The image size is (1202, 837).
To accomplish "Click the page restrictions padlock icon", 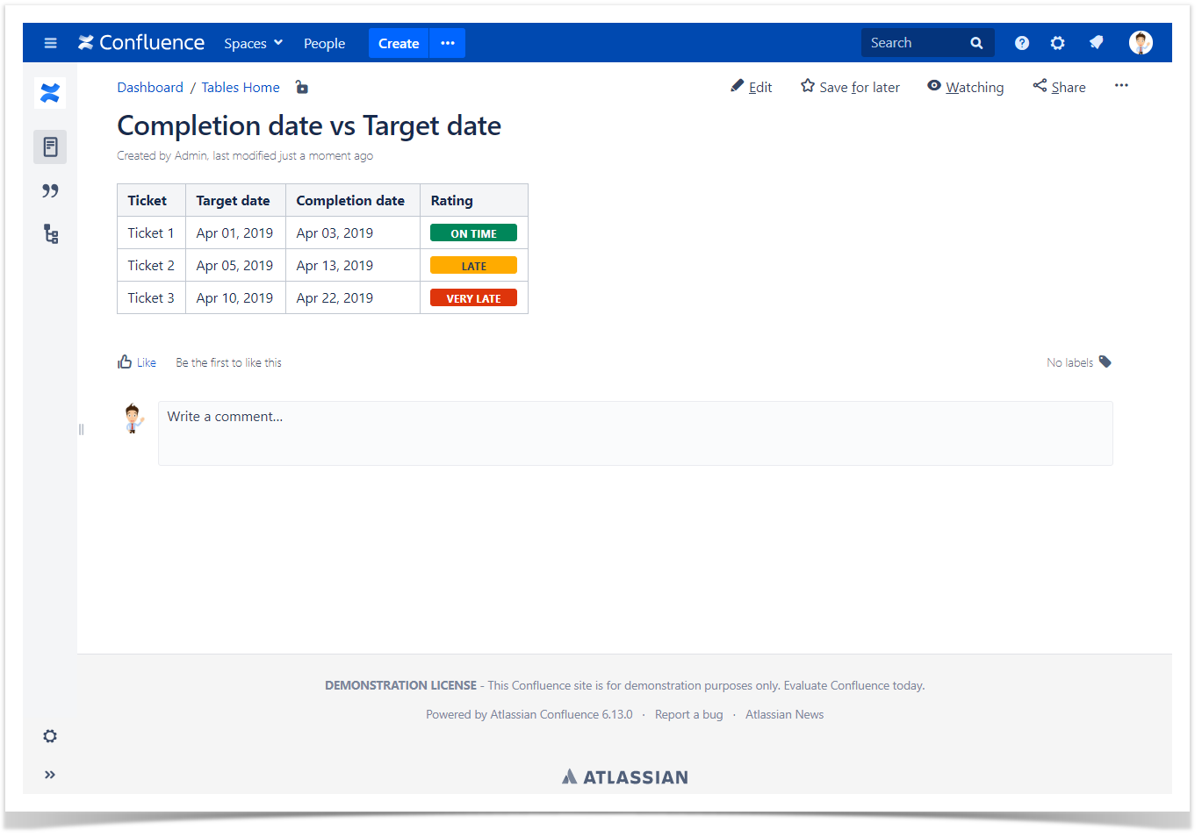I will tap(301, 87).
